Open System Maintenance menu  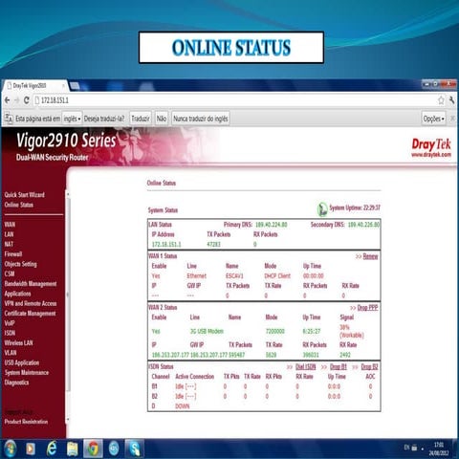point(27,373)
